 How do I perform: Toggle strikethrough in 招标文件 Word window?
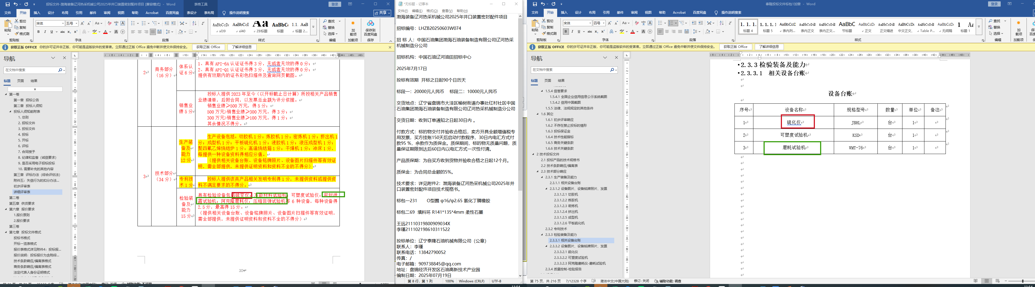[62, 32]
